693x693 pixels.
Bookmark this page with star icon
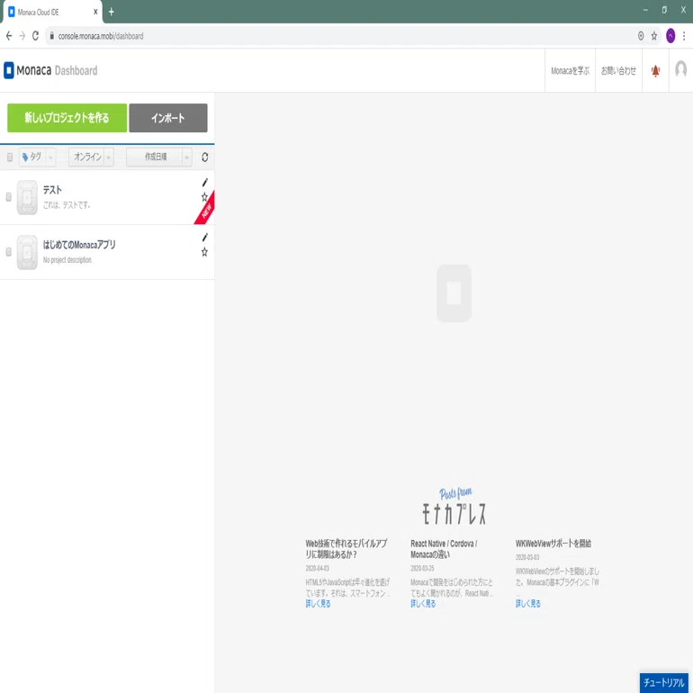pyautogui.click(x=654, y=36)
